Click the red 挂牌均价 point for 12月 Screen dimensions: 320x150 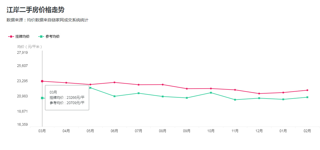tap(259, 94)
